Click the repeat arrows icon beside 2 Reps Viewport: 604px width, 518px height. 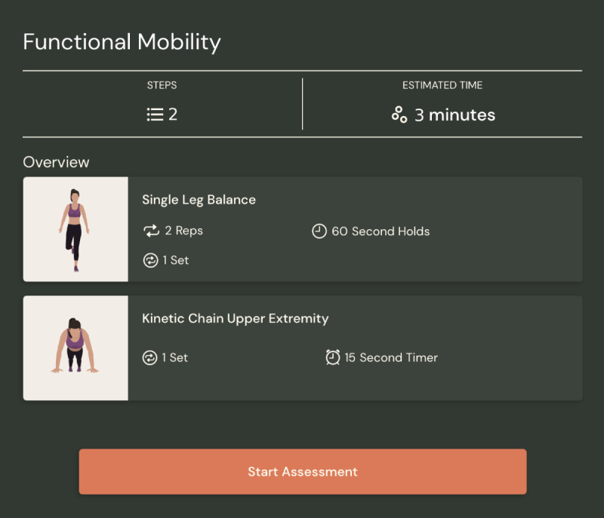pyautogui.click(x=151, y=231)
